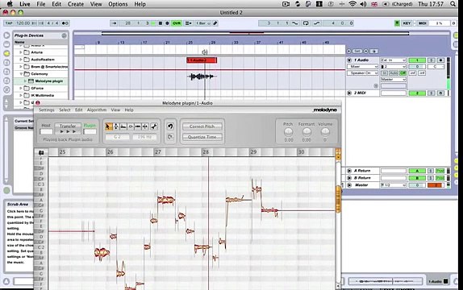Open the File menu in Live
The height and width of the screenshot is (290, 463).
point(41,4)
